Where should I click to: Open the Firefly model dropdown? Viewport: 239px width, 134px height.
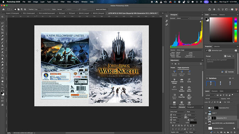(229, 56)
